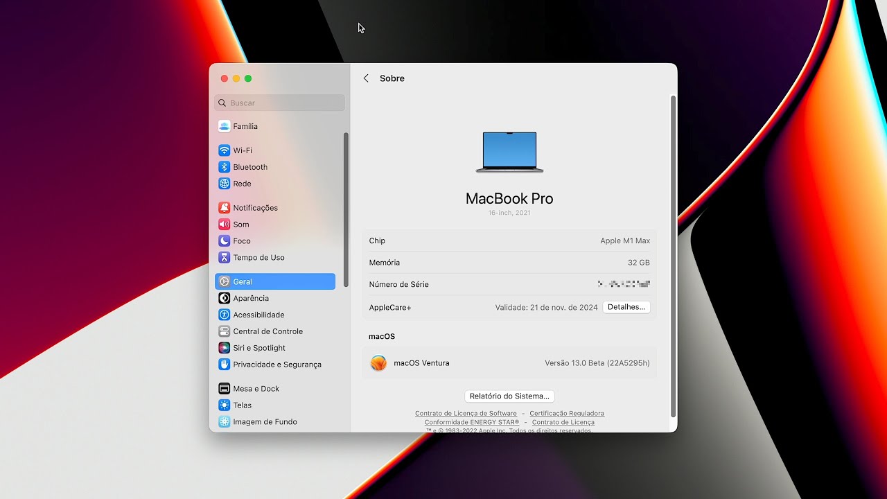The width and height of the screenshot is (887, 499).
Task: Open the Aparência icon
Action: (x=224, y=298)
